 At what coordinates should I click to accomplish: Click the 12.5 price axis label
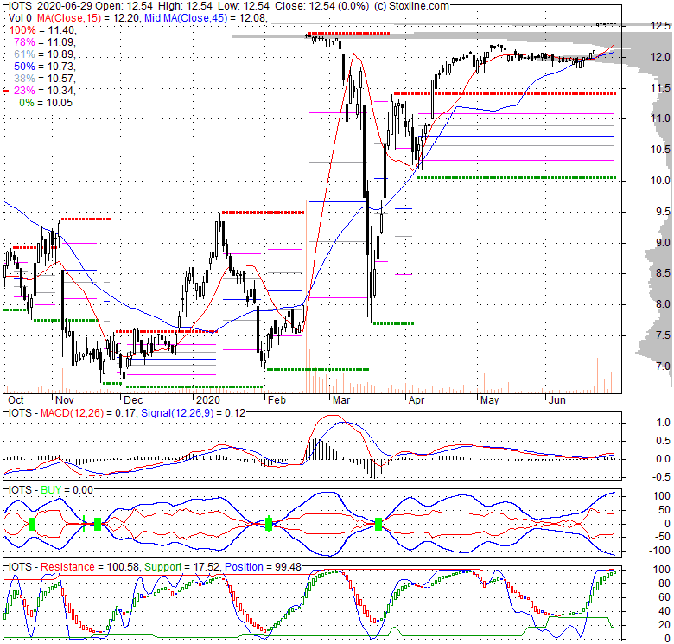pos(660,26)
